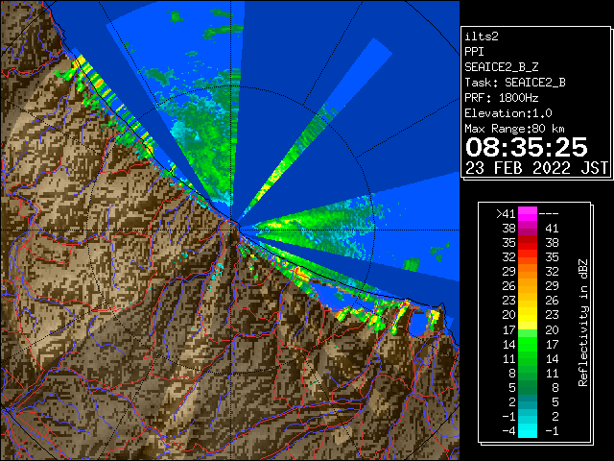
Task: Click the yellow 20 dBZ legend color
Action: pyautogui.click(x=528, y=315)
